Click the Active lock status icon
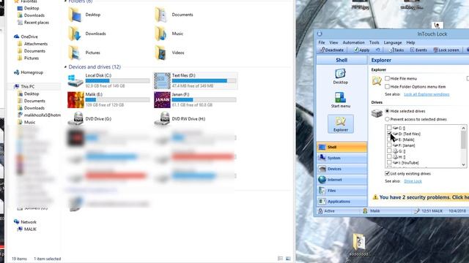This screenshot has height=263, width=469. [320, 211]
